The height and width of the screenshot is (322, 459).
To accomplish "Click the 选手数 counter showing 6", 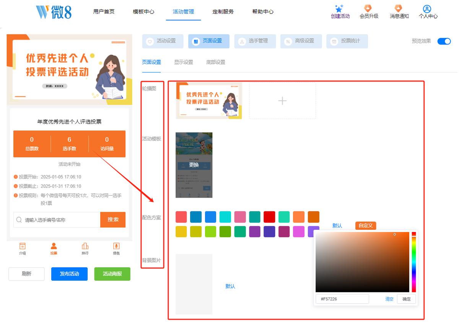I will (69, 144).
